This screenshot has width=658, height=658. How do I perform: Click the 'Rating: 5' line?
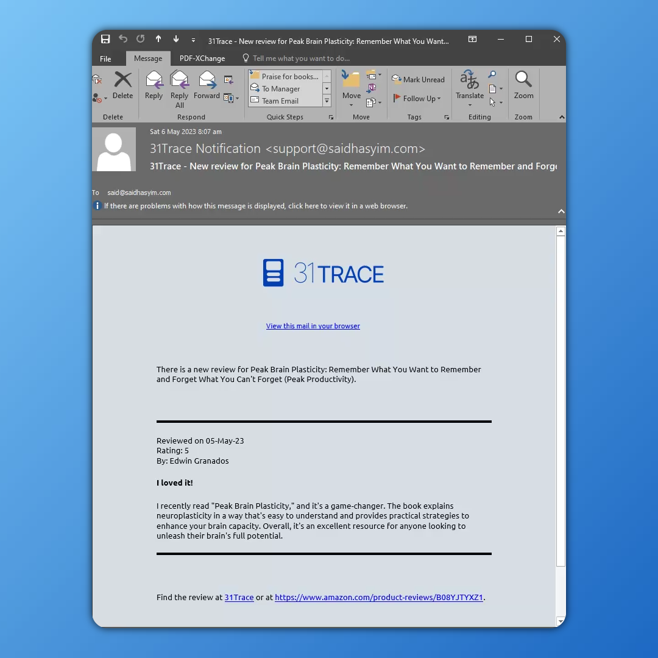(172, 451)
